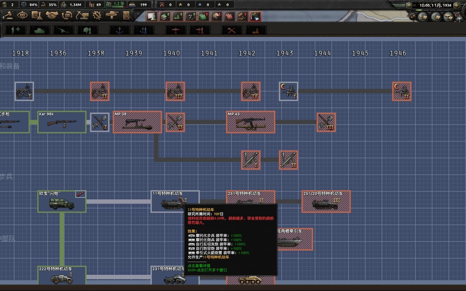Select the Kar 98k technology
The image size is (466, 291).
click(62, 122)
